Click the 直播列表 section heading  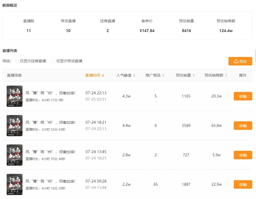[x=10, y=51]
